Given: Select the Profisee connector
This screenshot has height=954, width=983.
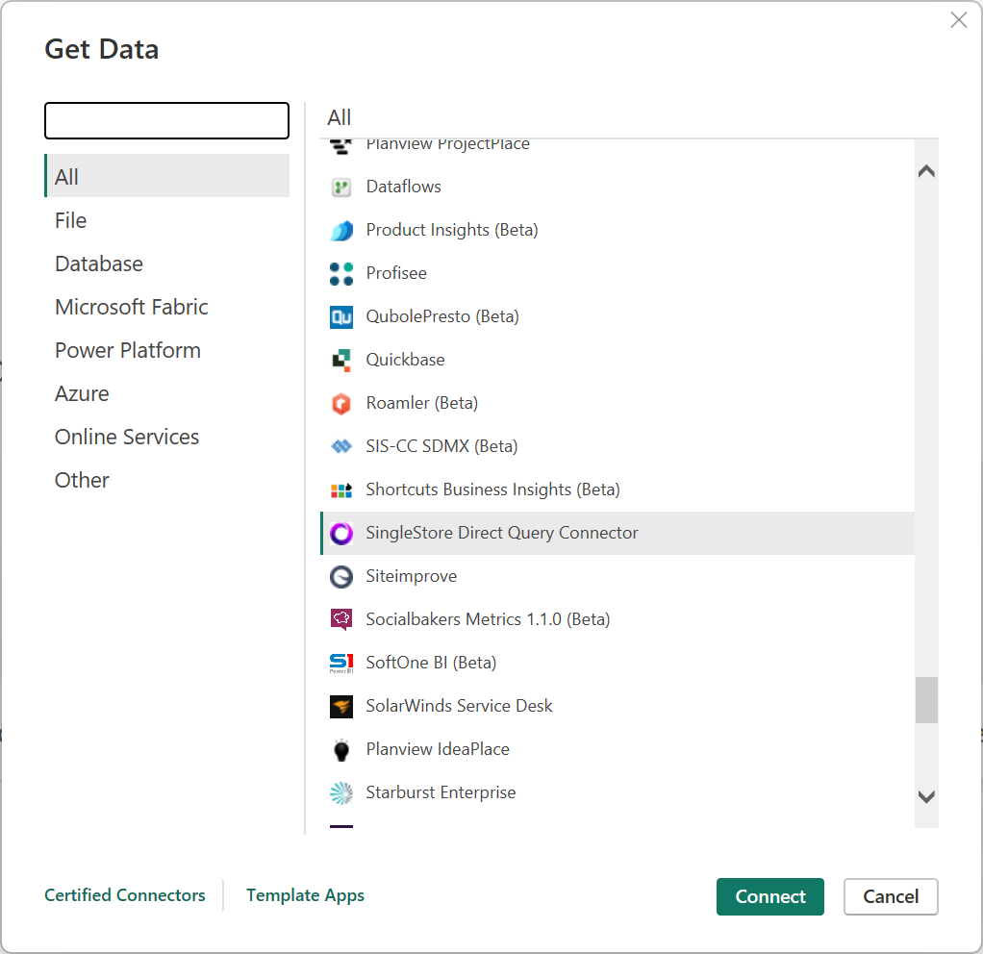Looking at the screenshot, I should [396, 273].
